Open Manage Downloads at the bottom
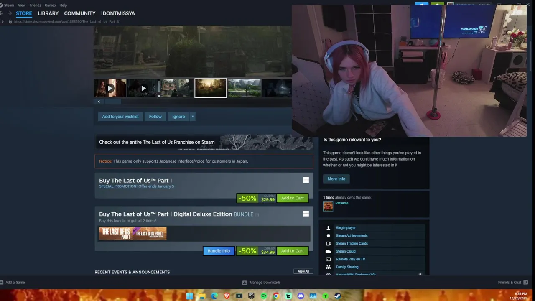The width and height of the screenshot is (535, 301). 262,283
